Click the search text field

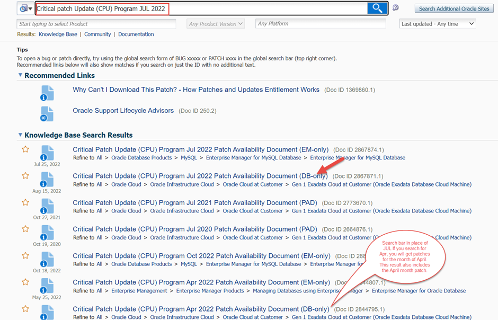point(202,8)
